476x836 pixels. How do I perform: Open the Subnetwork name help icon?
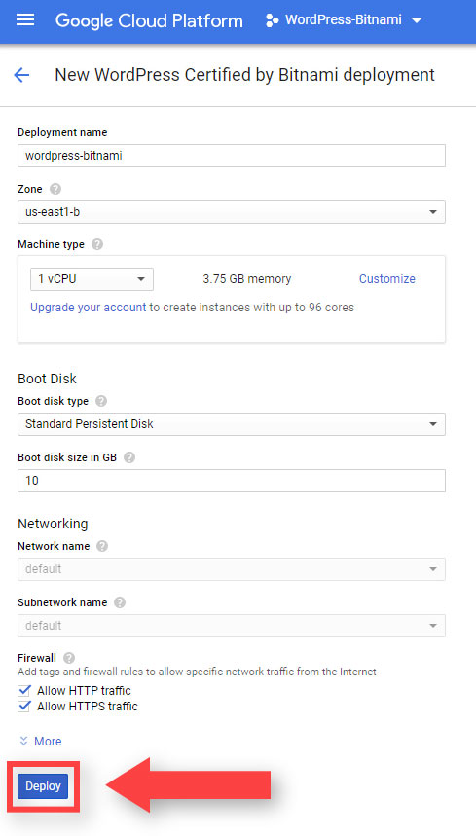tap(120, 602)
